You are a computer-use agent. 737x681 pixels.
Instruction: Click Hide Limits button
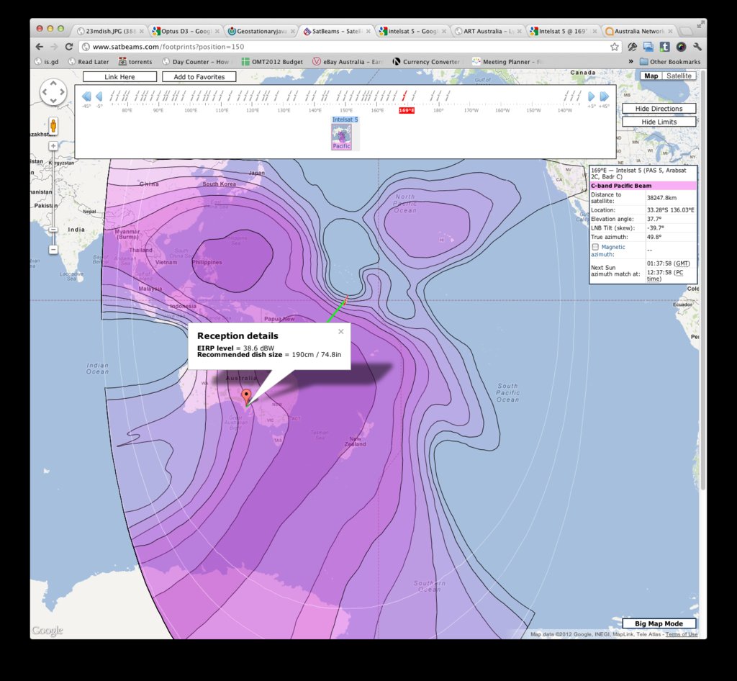click(659, 122)
